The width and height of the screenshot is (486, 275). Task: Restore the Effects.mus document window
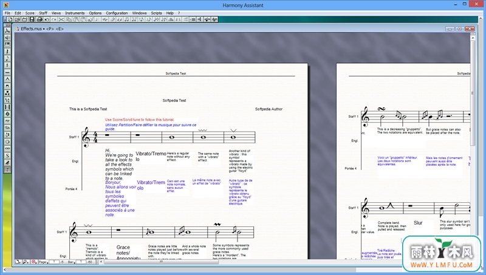click(x=460, y=29)
